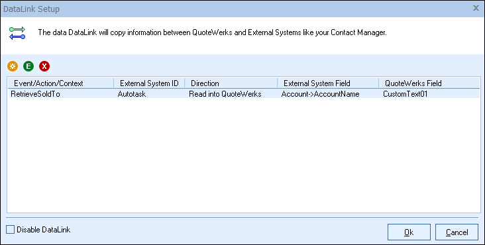This screenshot has width=485, height=245.
Task: Click the red Delete DataLink icon
Action: [x=44, y=66]
